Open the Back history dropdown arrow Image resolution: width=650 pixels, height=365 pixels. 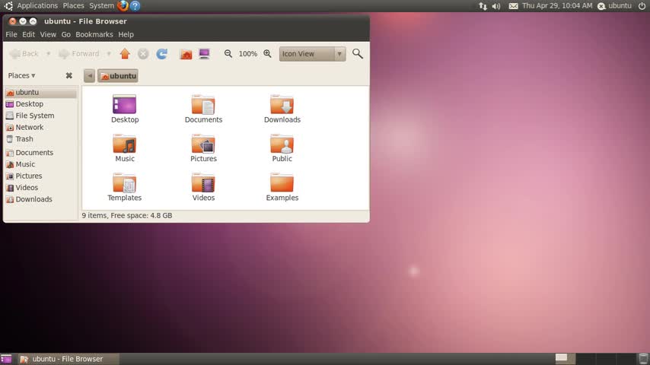48,53
